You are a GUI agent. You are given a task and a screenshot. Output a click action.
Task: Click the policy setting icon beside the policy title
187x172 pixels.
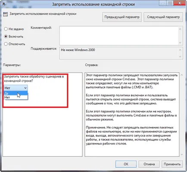[x=5, y=14]
